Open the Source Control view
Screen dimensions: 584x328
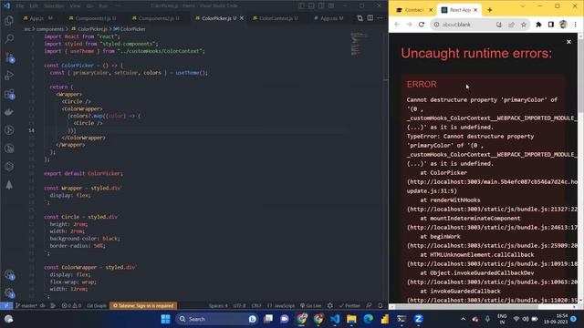coord(9,56)
